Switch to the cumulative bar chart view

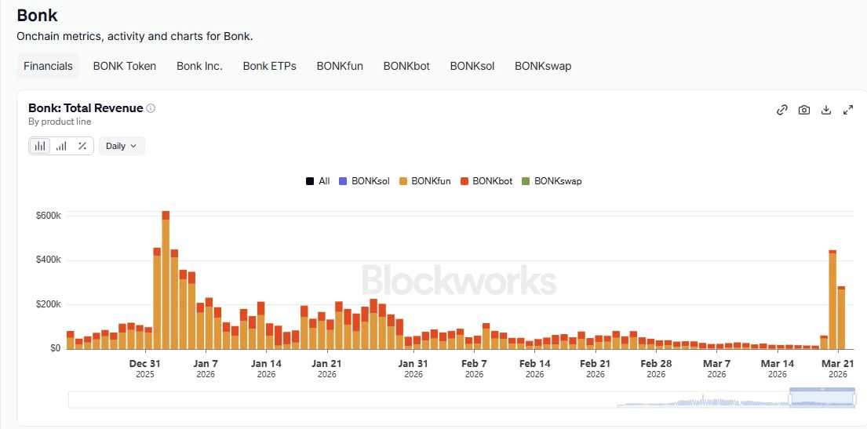click(x=61, y=146)
